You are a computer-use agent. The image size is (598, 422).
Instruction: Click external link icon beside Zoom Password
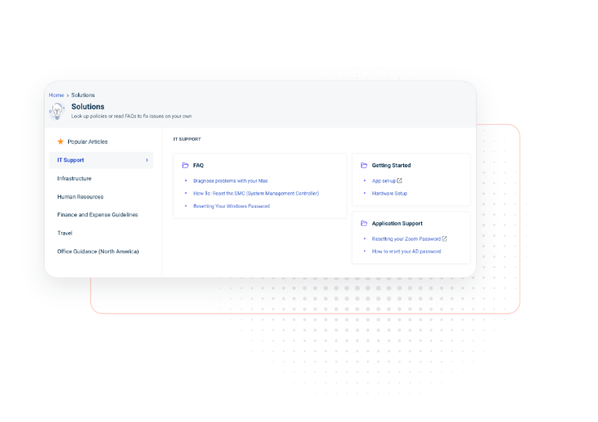coord(445,239)
